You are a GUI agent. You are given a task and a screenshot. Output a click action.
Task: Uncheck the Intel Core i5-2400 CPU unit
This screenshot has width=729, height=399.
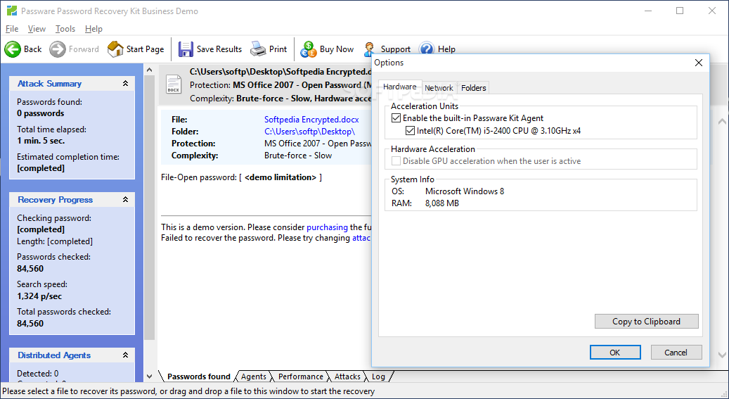(x=410, y=130)
